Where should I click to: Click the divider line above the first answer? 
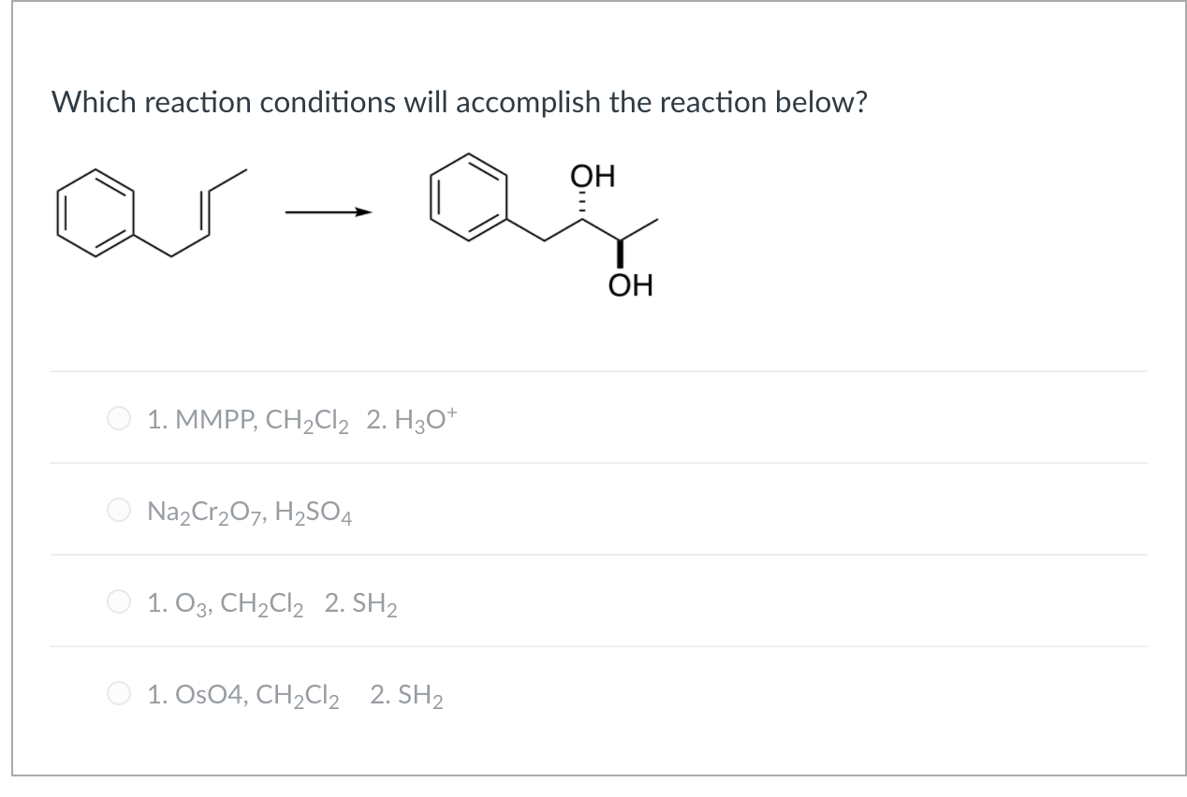coord(599,372)
